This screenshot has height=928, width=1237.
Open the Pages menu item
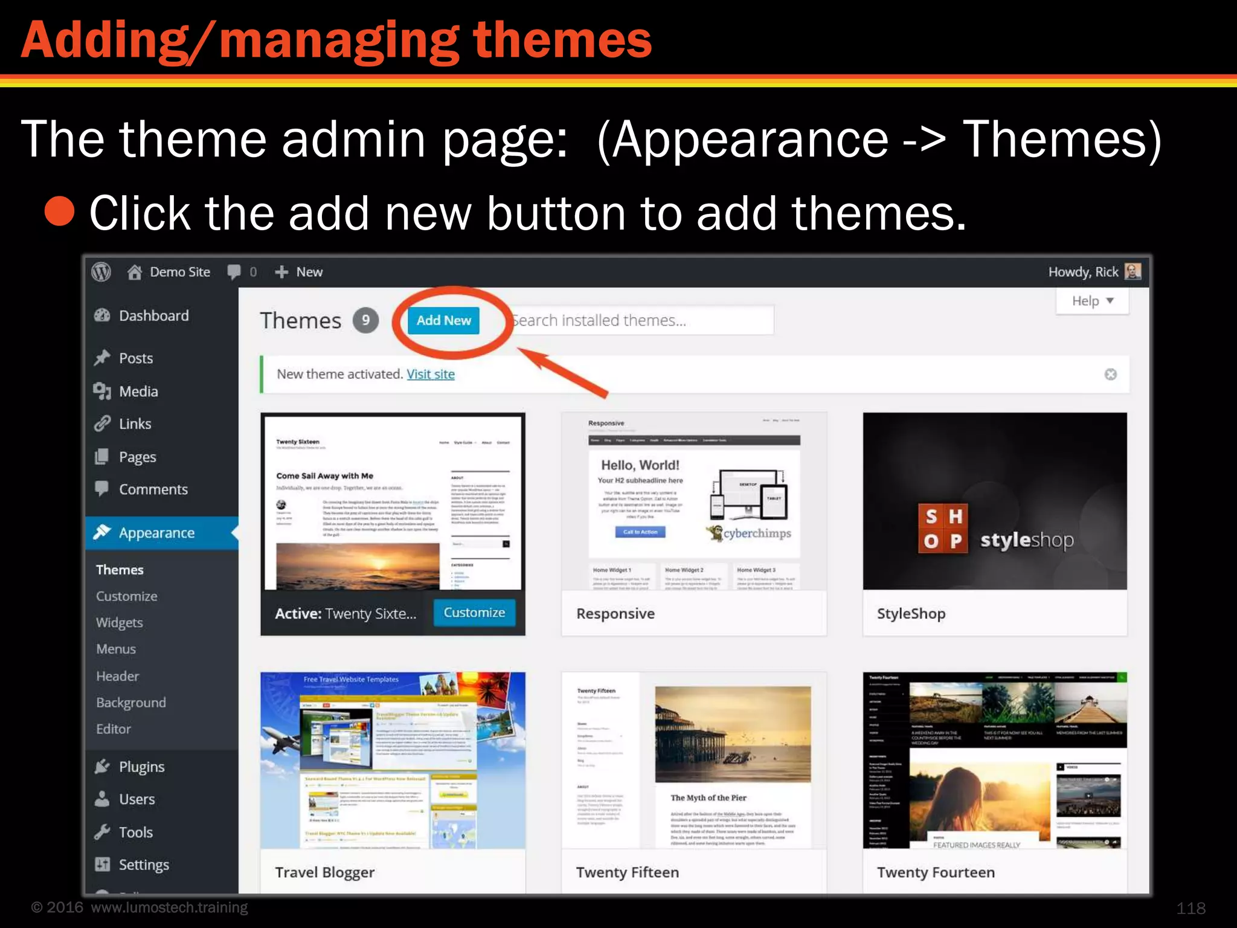tap(138, 457)
